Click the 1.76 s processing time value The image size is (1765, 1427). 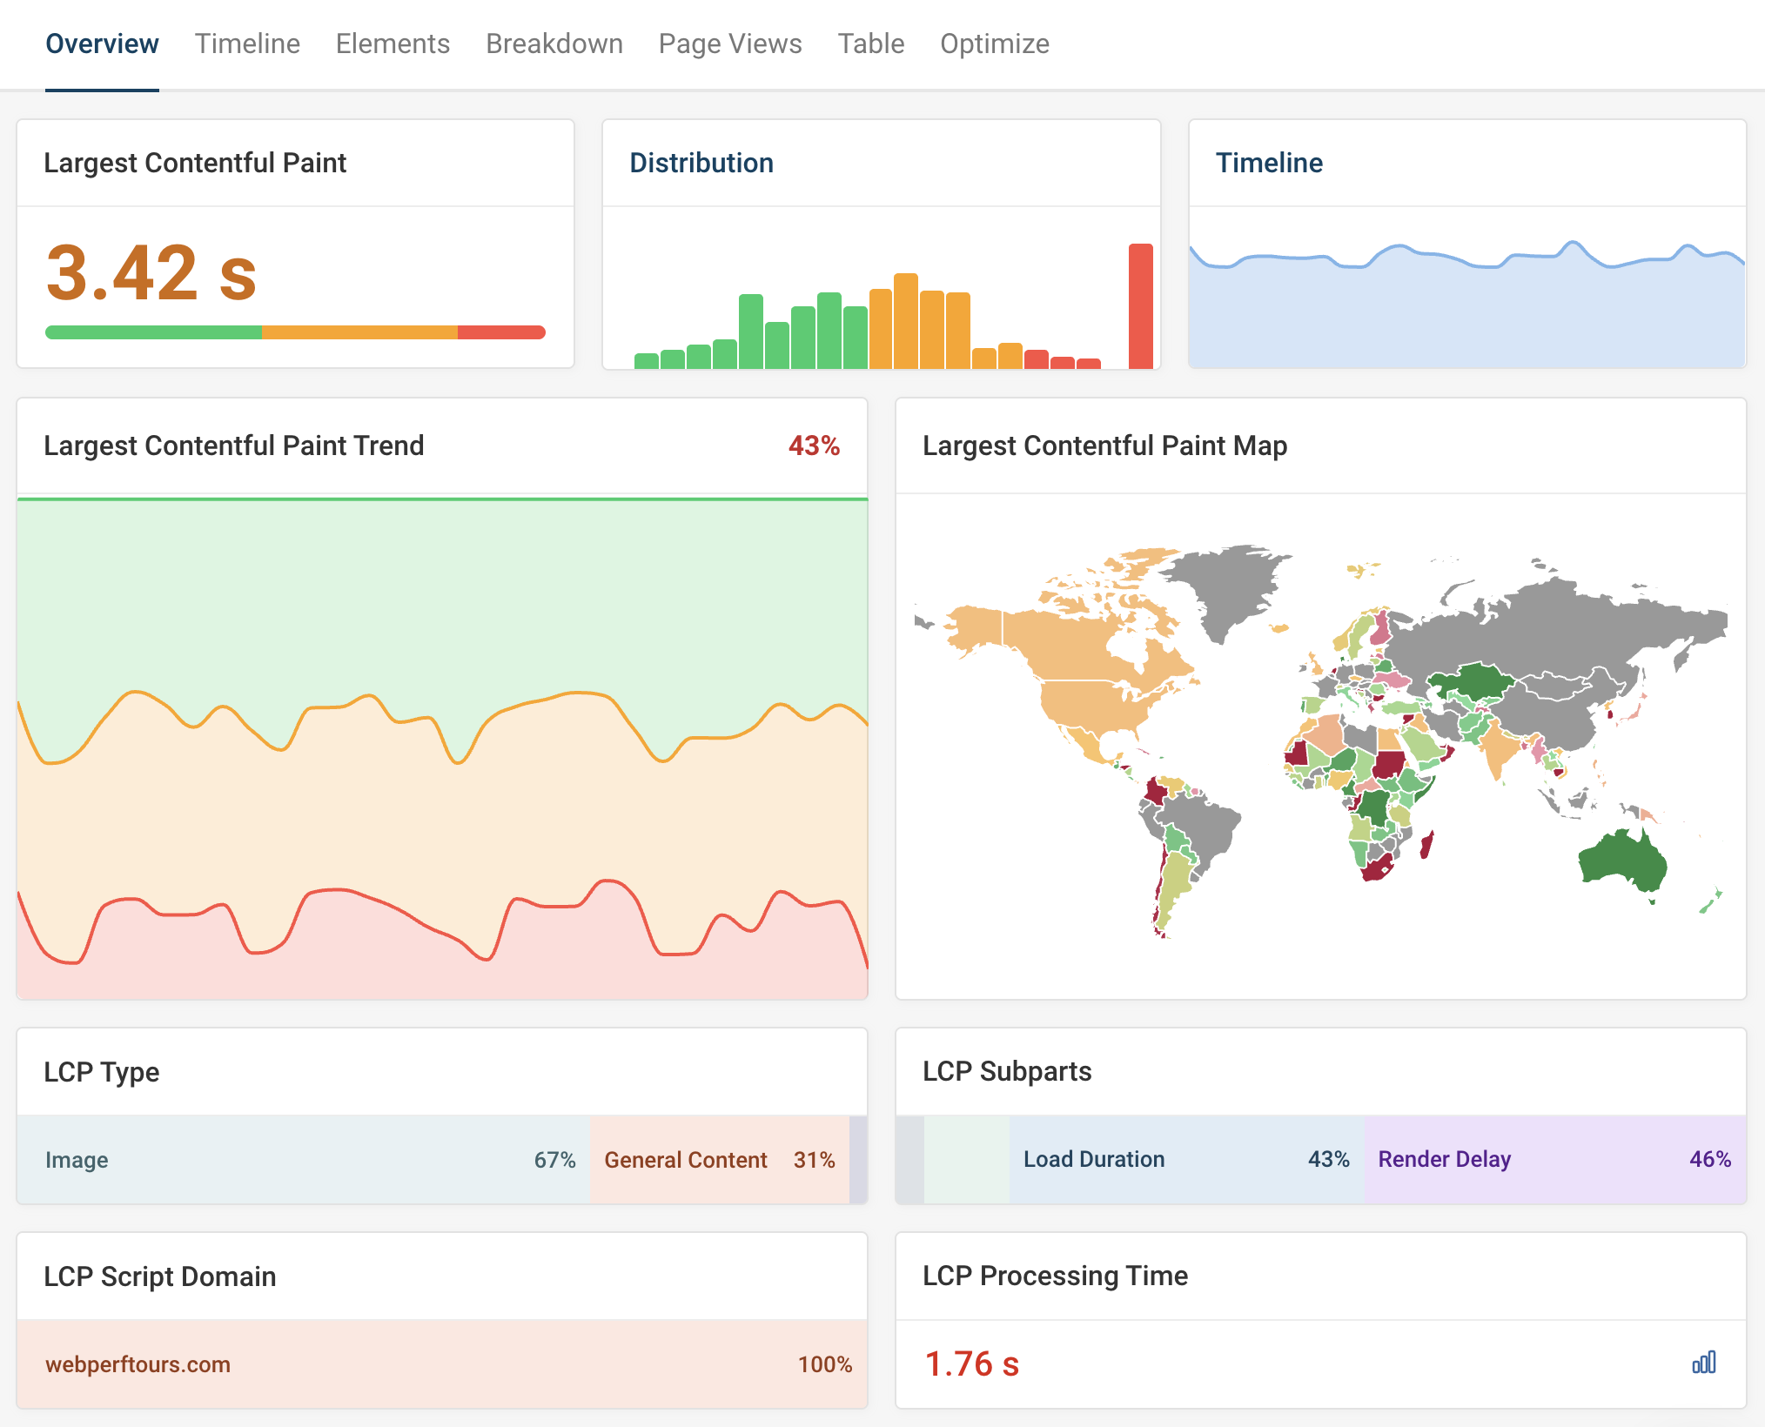click(x=971, y=1363)
